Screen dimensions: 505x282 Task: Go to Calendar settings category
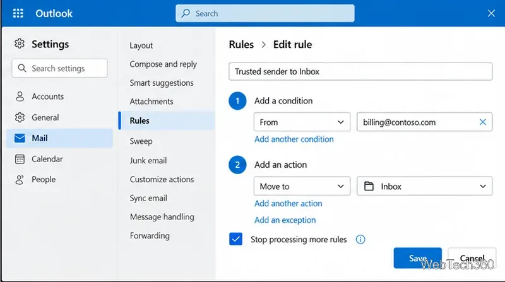59,159
